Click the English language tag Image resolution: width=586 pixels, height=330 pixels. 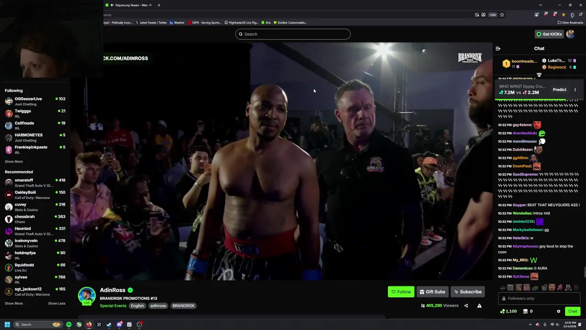(x=137, y=306)
